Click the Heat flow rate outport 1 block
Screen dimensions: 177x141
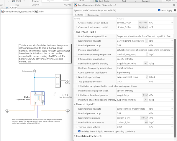point(65,95)
